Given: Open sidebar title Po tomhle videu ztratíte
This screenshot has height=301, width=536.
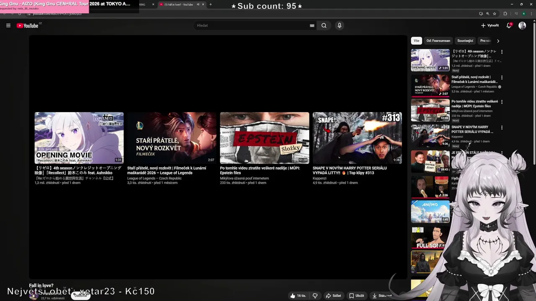Looking at the screenshot, I should tap(474, 104).
